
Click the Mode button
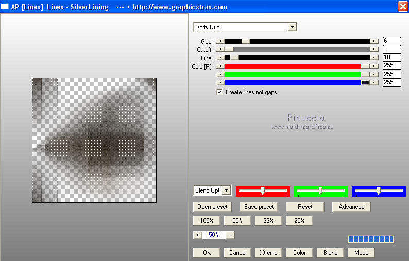click(x=361, y=253)
